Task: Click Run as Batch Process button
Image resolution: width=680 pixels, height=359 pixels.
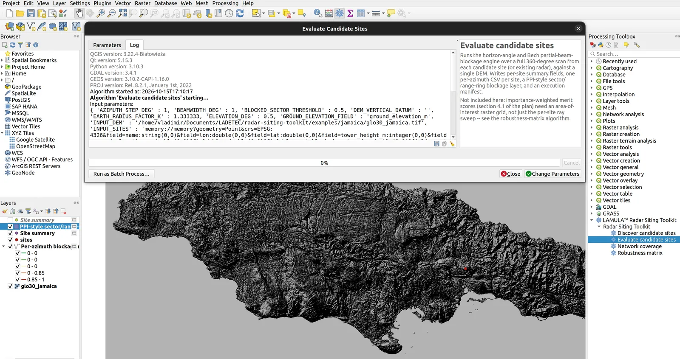Action: pyautogui.click(x=121, y=174)
